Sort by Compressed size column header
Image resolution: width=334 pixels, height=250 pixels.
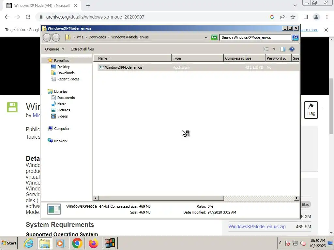[x=244, y=58]
